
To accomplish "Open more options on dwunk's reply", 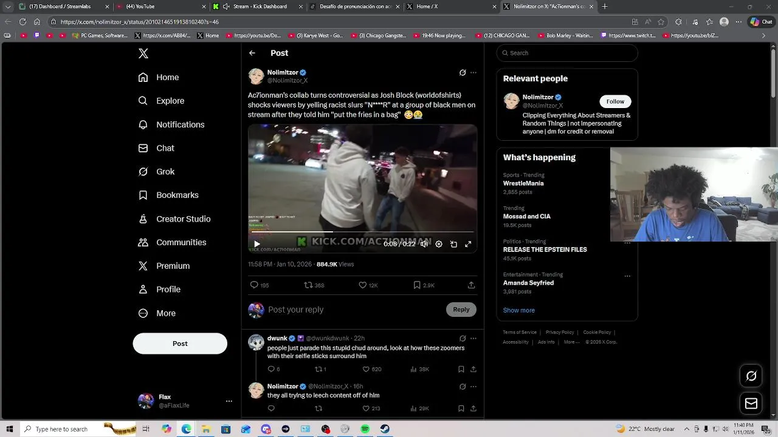I will point(473,339).
